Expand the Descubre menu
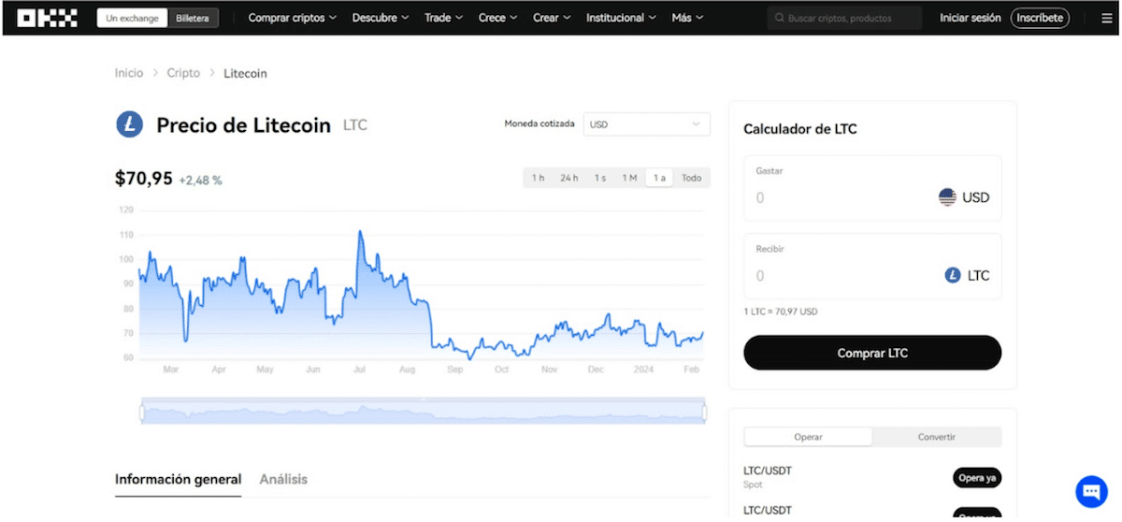The width and height of the screenshot is (1122, 522). click(381, 18)
